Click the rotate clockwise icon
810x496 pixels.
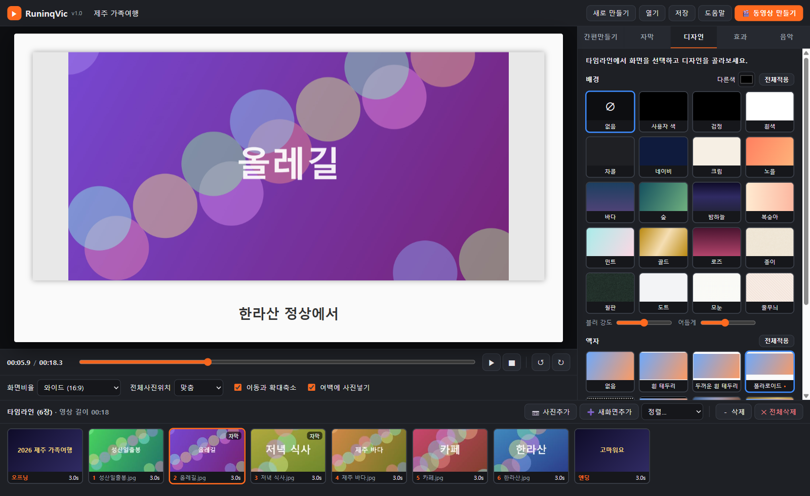point(561,362)
